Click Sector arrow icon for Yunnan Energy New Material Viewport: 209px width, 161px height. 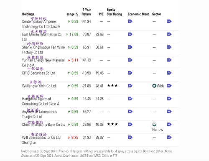(169, 60)
